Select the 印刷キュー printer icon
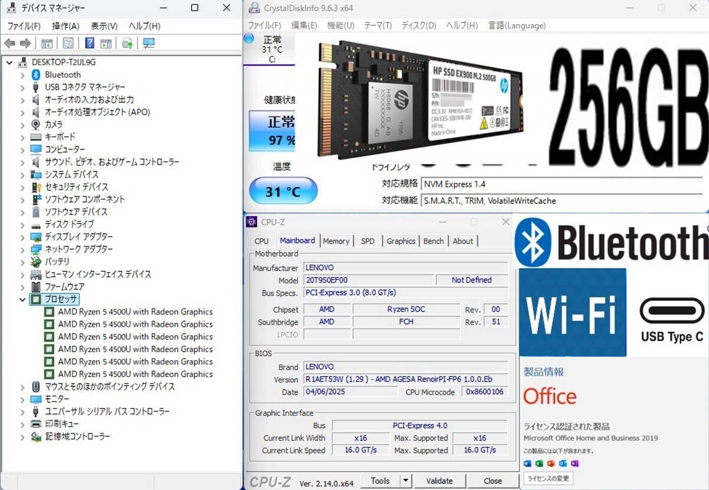709x490 pixels. [x=35, y=424]
